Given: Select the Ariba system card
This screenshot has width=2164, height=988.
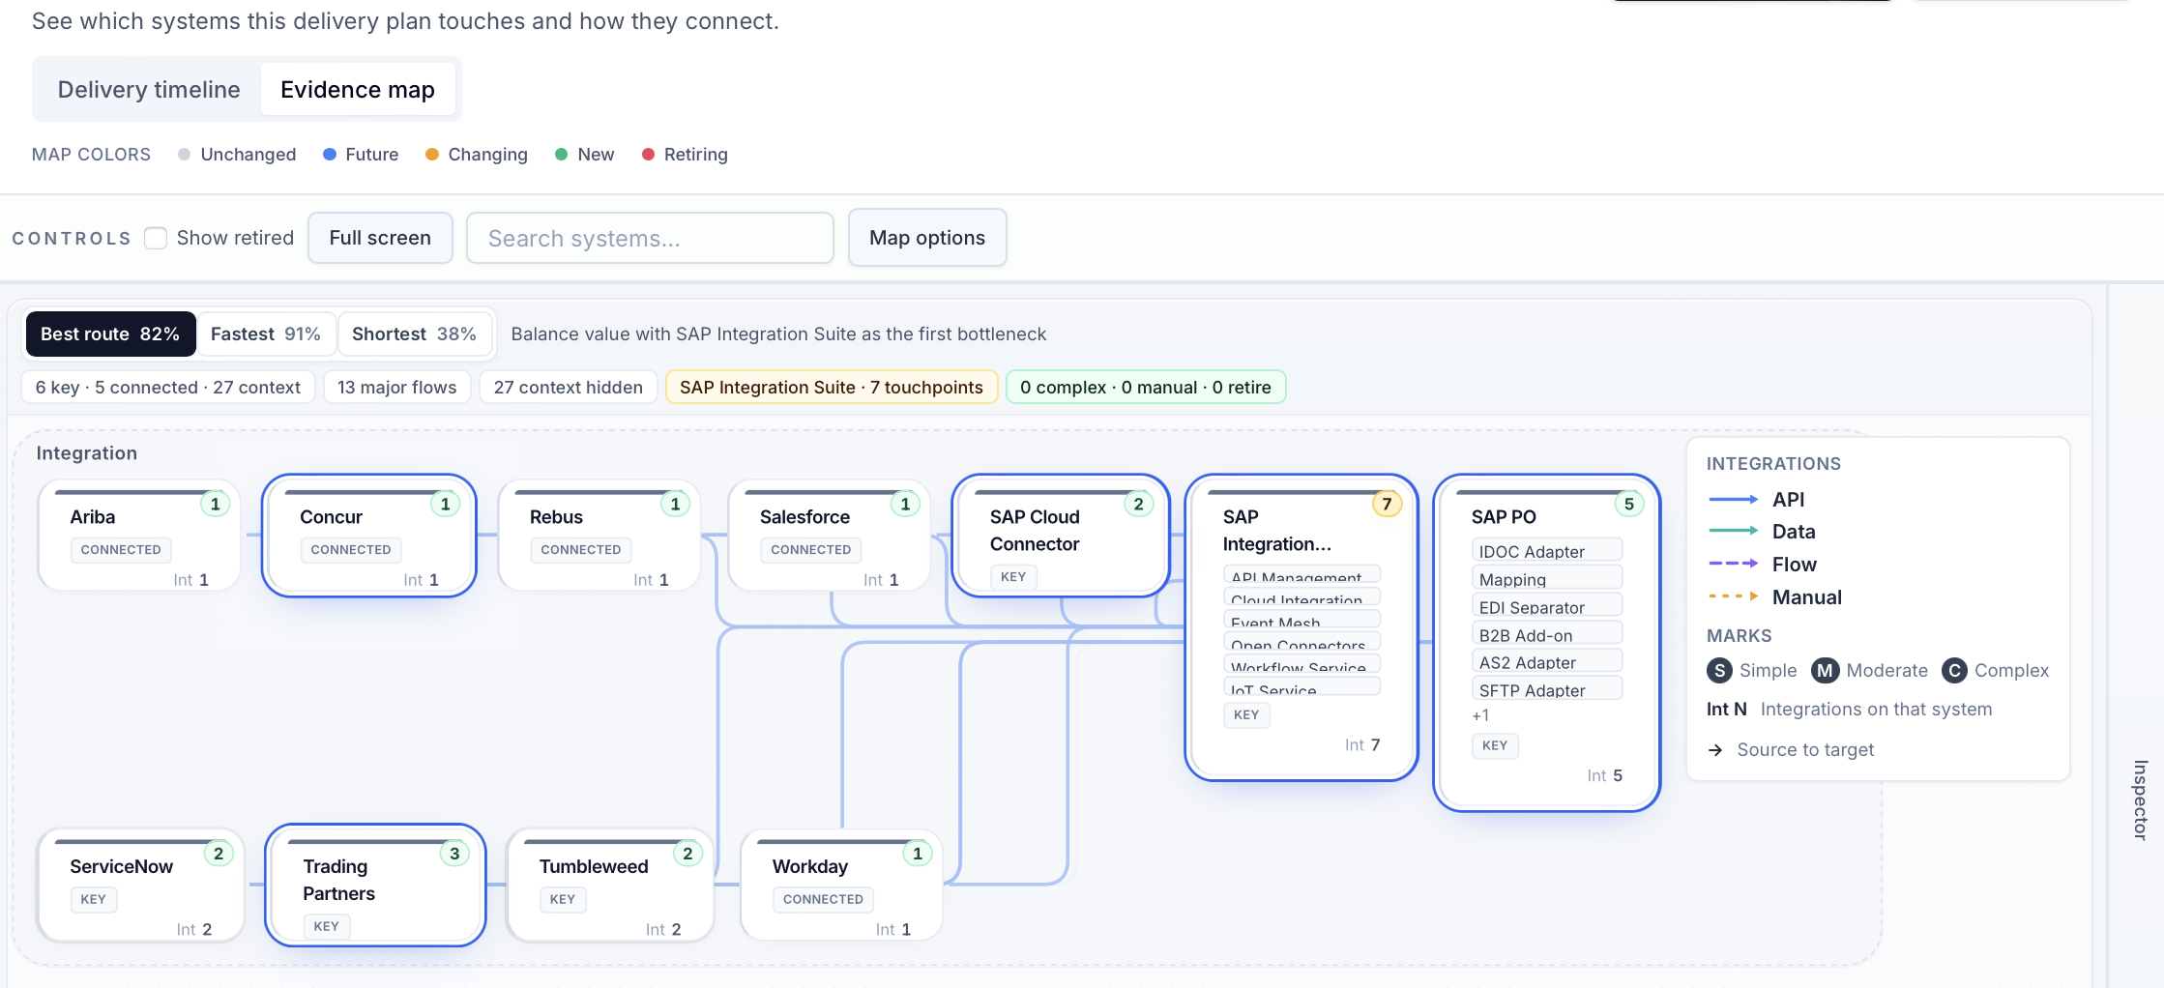Looking at the screenshot, I should (x=139, y=536).
